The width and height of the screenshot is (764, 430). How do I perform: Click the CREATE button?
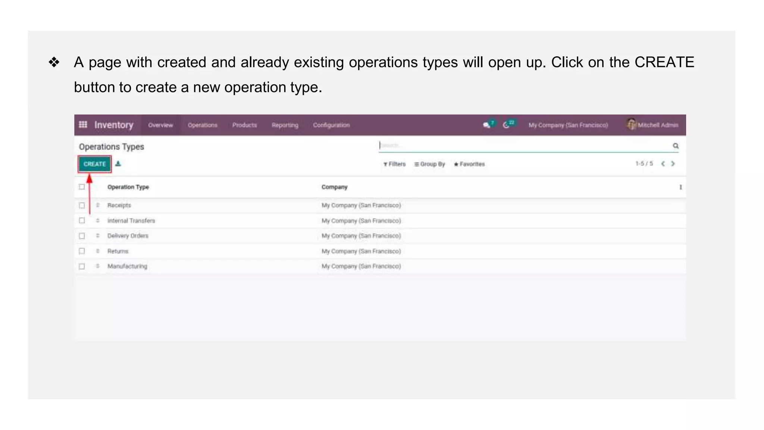point(95,164)
